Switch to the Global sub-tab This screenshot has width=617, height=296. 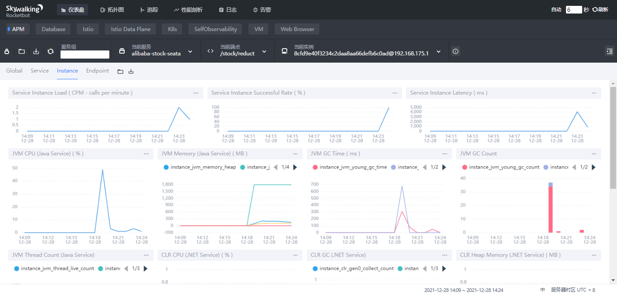(x=14, y=71)
